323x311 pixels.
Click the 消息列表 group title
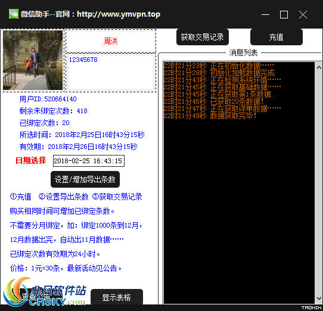click(243, 52)
